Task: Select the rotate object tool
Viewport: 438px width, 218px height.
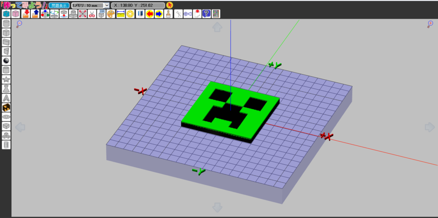Action: 54,14
